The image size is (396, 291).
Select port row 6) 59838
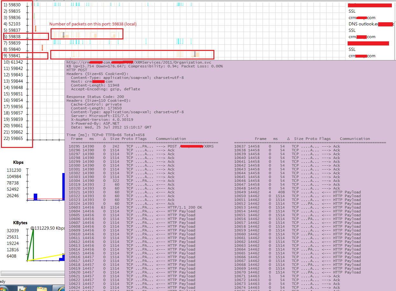pos(12,37)
